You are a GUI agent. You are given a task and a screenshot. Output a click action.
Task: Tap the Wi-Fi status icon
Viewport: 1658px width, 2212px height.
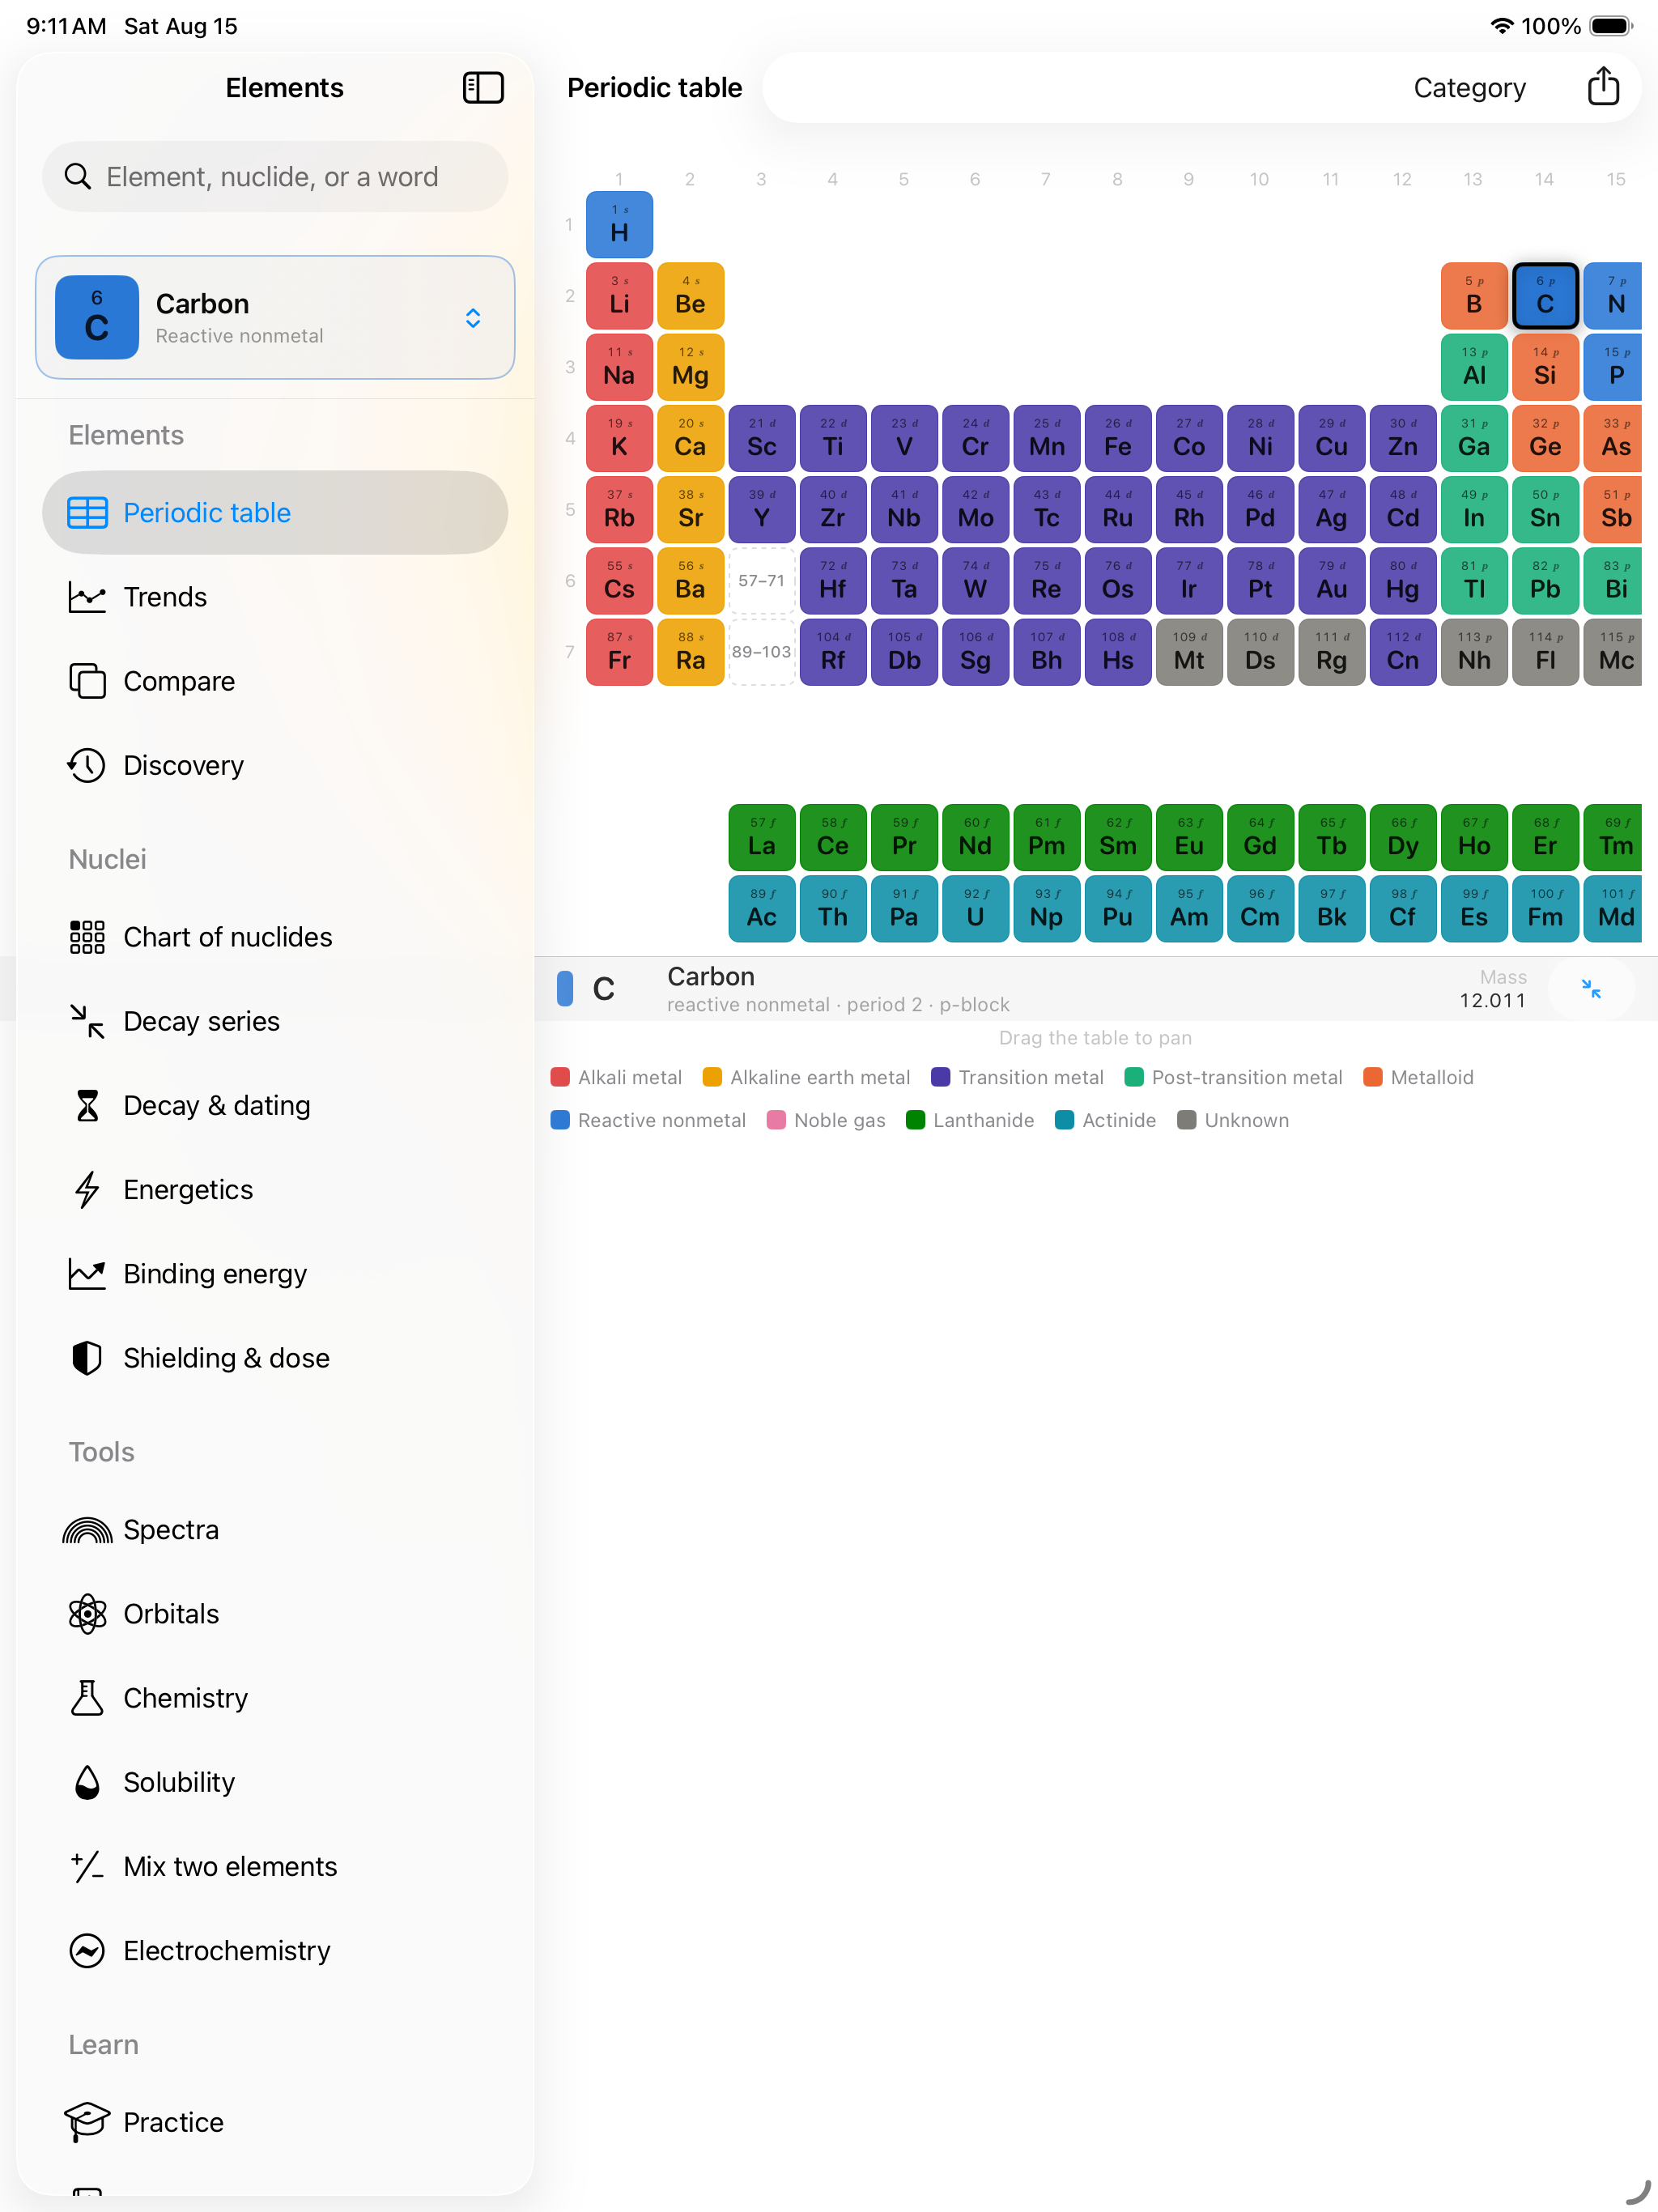click(x=1501, y=26)
